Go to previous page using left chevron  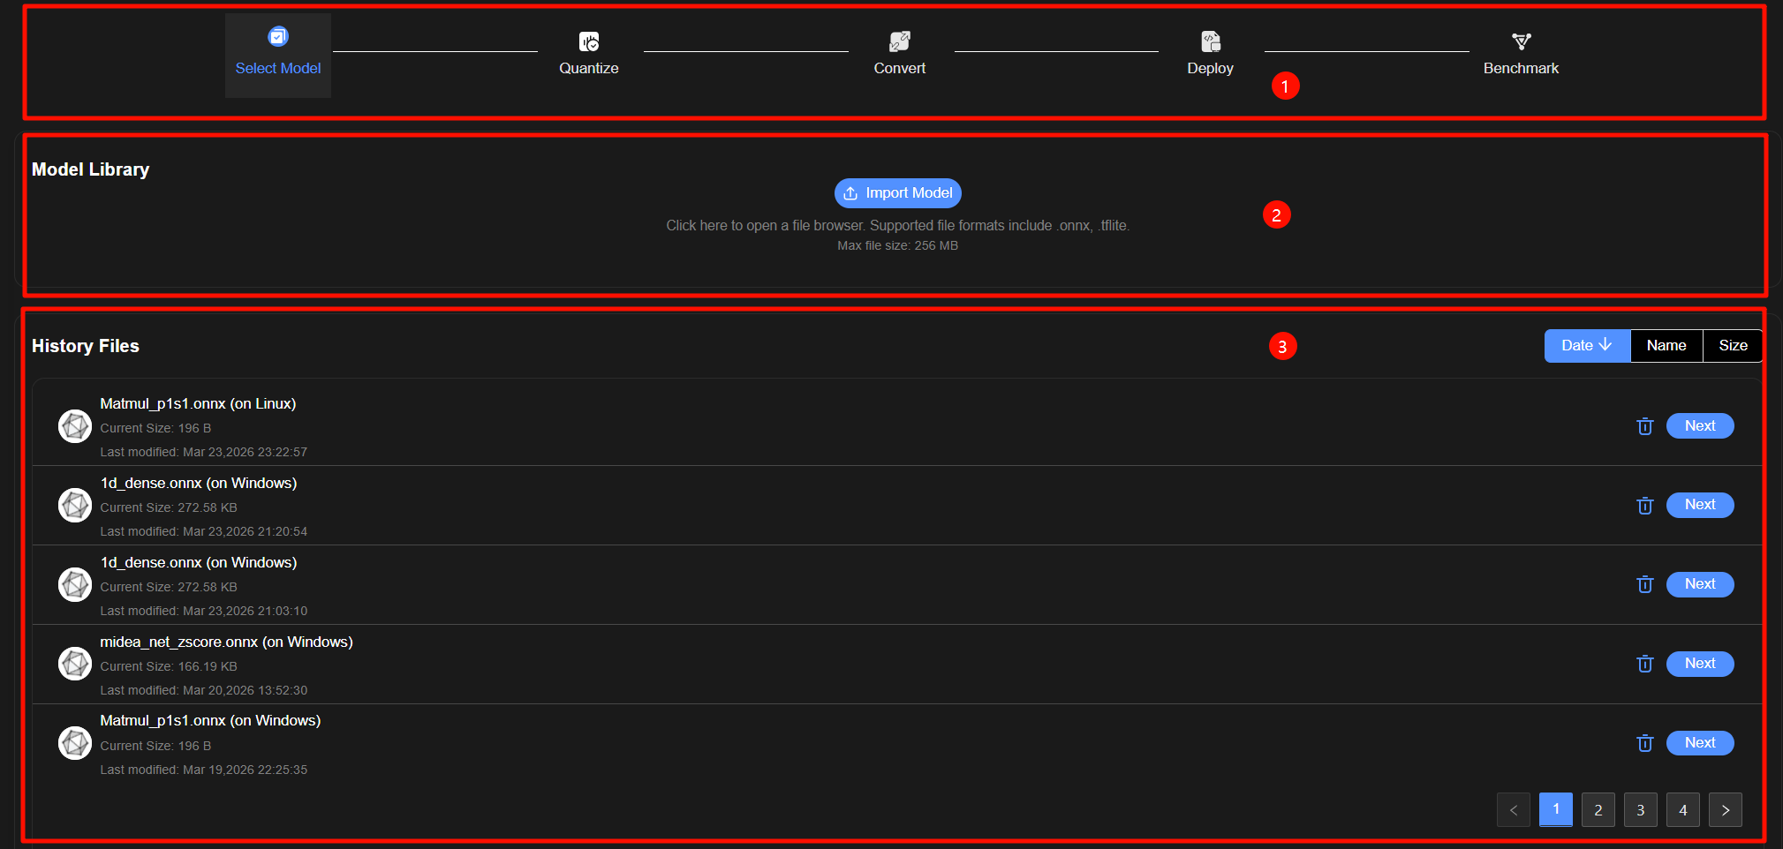(x=1513, y=810)
